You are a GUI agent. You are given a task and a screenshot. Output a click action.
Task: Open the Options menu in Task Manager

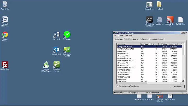pos(120,35)
